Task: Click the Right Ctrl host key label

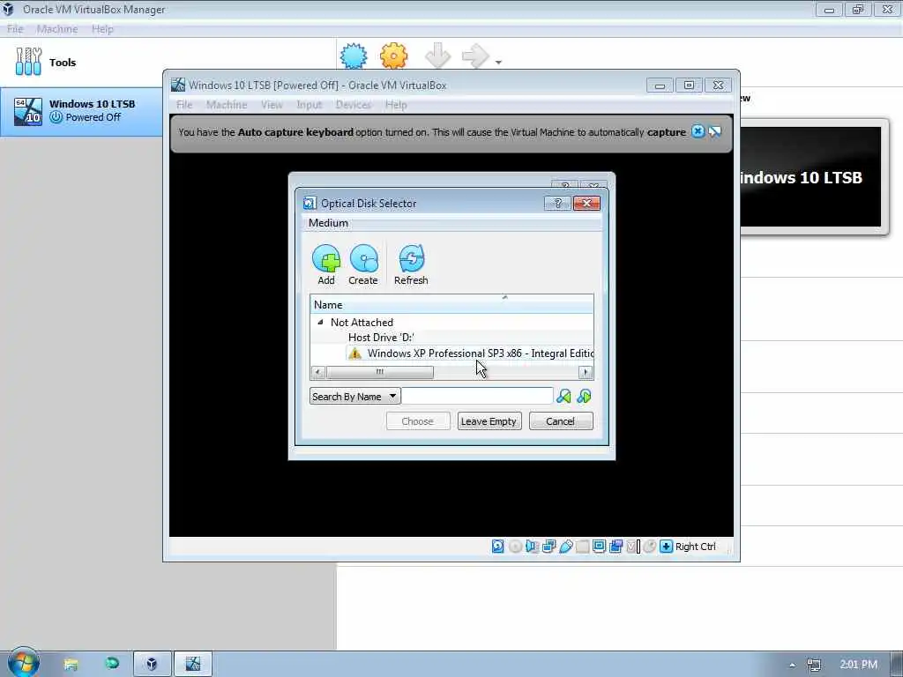Action: pyautogui.click(x=695, y=547)
